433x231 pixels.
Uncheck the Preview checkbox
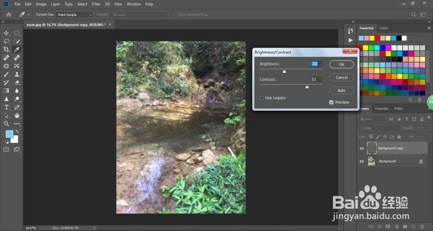(x=331, y=103)
